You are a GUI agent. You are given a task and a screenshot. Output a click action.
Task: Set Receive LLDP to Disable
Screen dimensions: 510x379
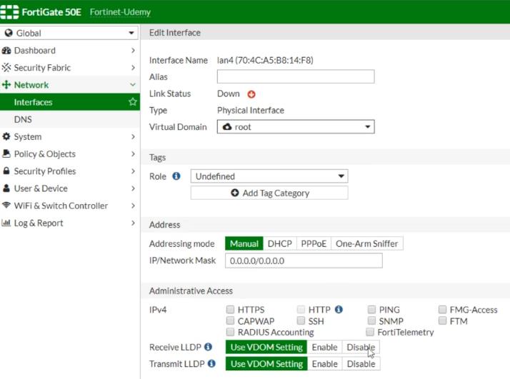pos(361,347)
